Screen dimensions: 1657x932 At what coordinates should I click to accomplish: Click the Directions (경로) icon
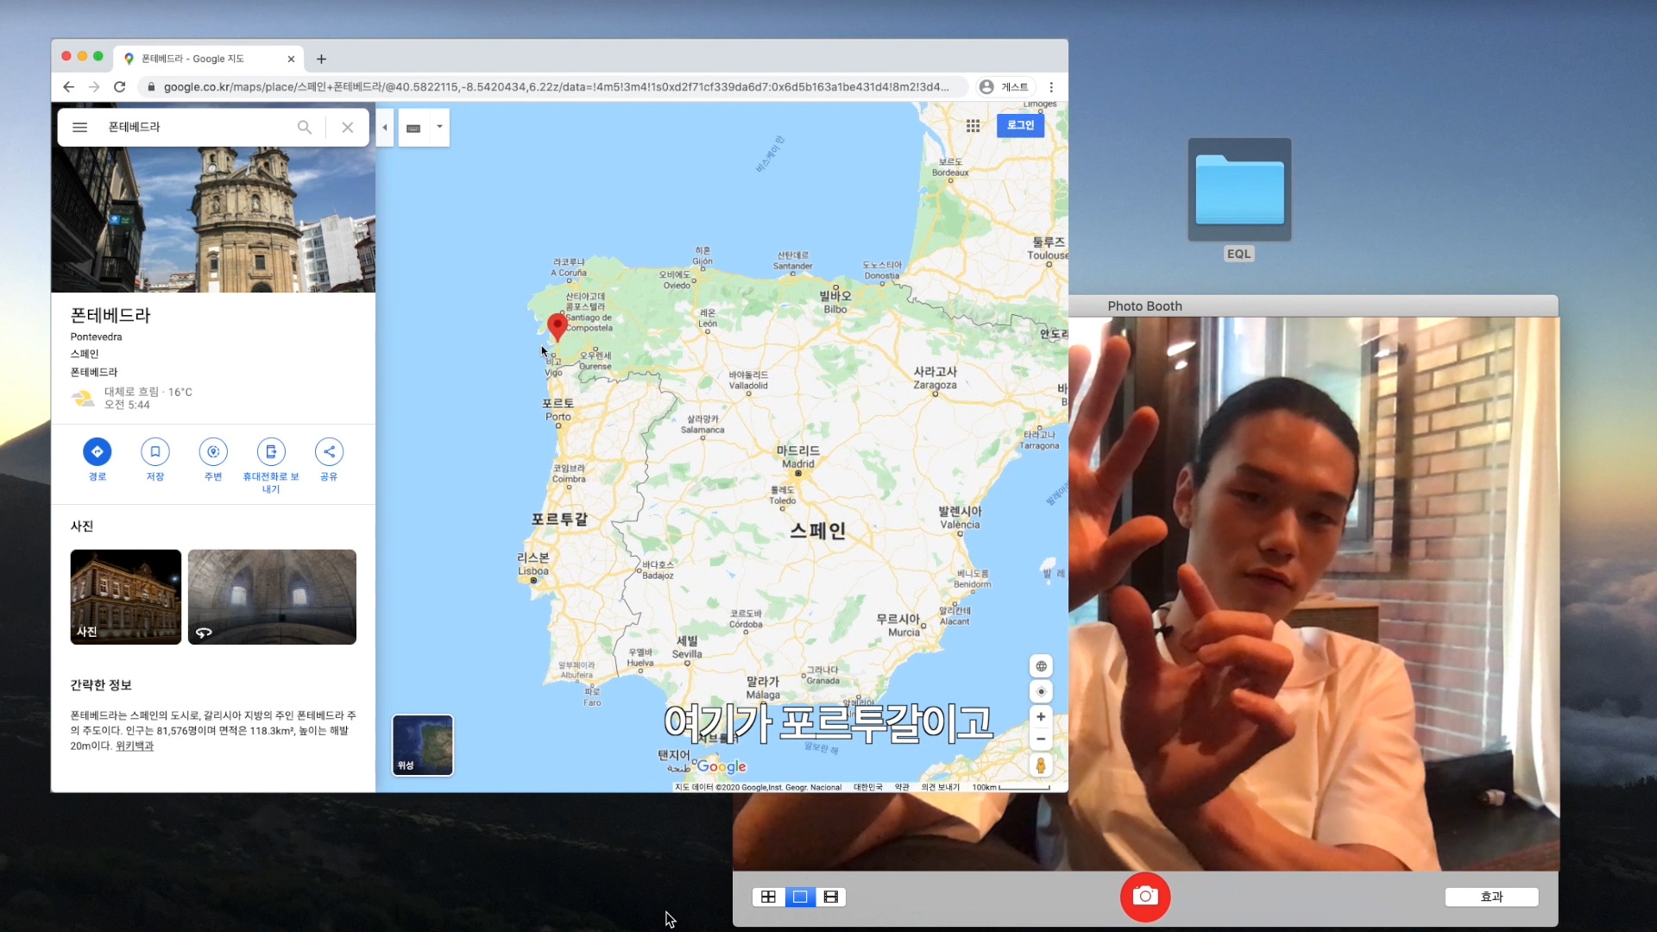[x=97, y=451]
